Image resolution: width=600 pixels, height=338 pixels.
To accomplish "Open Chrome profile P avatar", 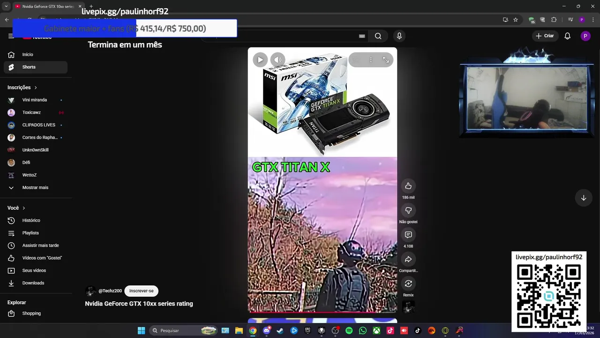I will (582, 20).
